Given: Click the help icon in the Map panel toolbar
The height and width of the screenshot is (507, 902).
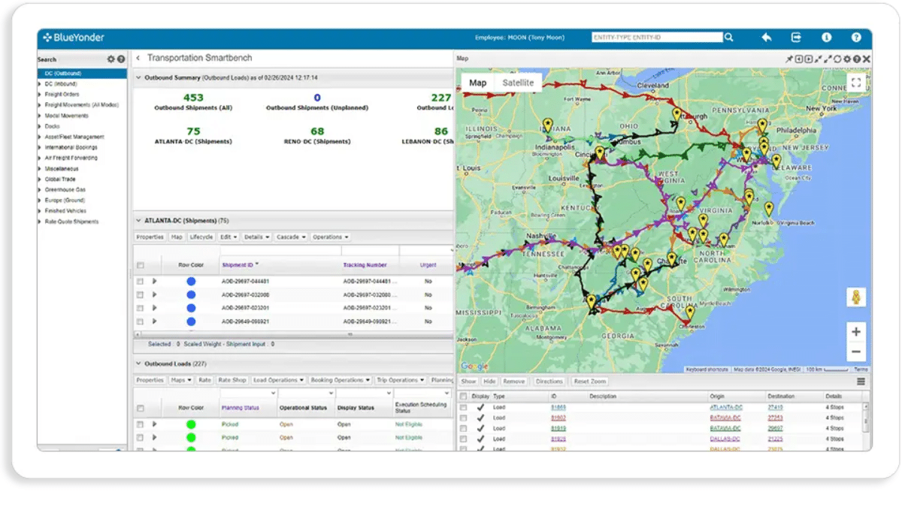Looking at the screenshot, I should point(857,58).
